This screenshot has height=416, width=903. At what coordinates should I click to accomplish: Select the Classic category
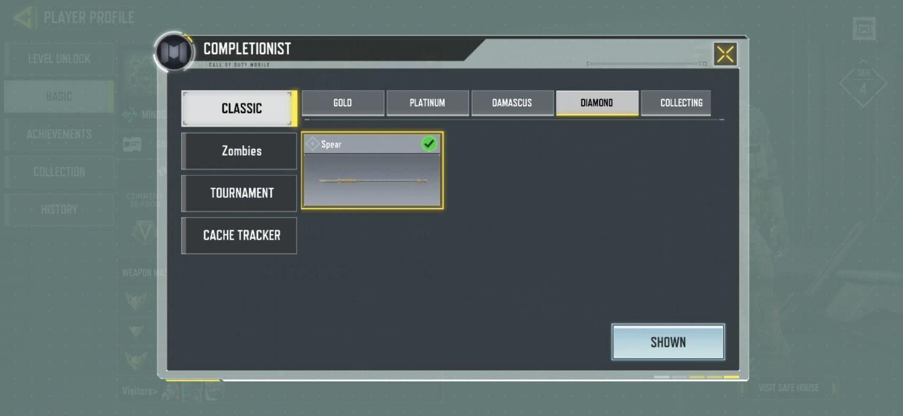coord(239,108)
